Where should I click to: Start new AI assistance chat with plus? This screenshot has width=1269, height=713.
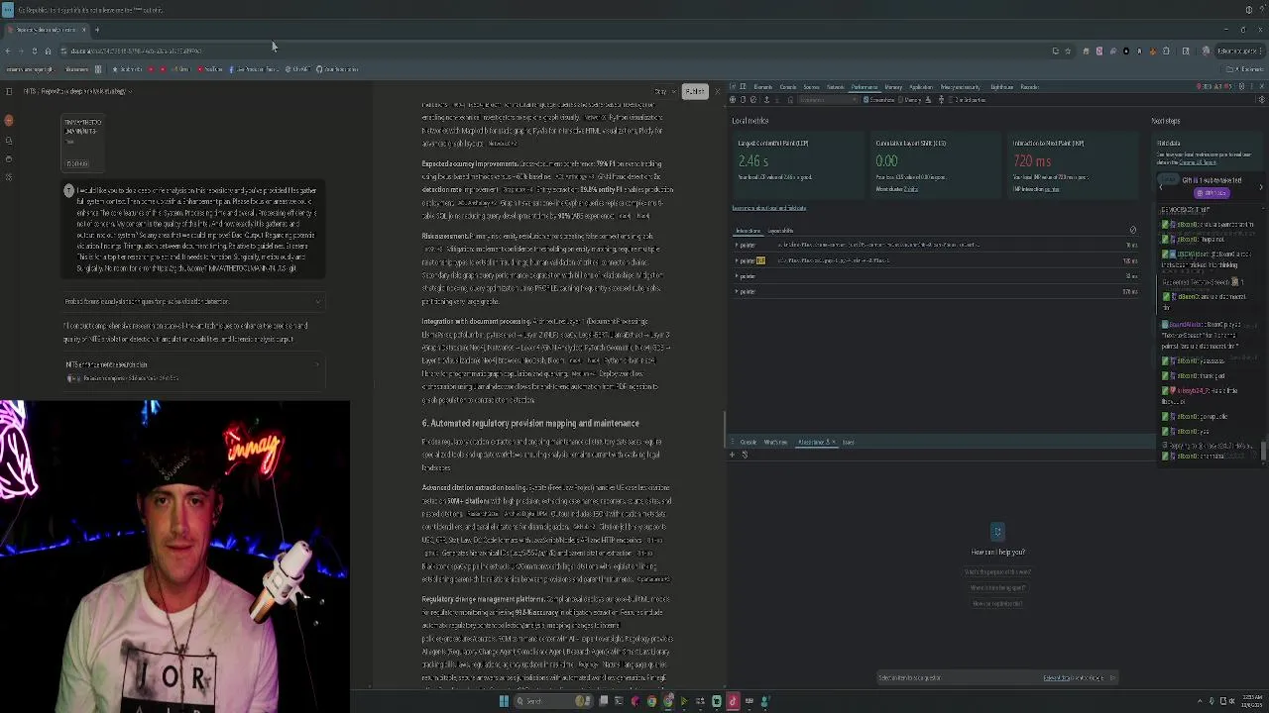coord(733,455)
